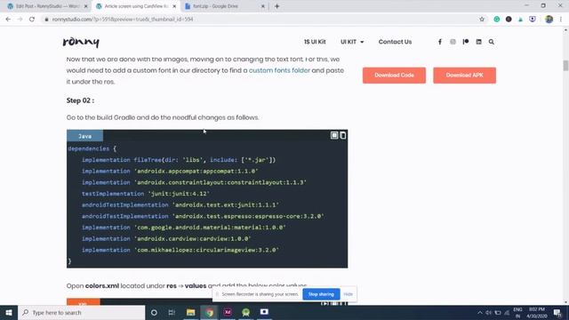
Task: Open the Contact Us menu item
Action: (x=395, y=42)
